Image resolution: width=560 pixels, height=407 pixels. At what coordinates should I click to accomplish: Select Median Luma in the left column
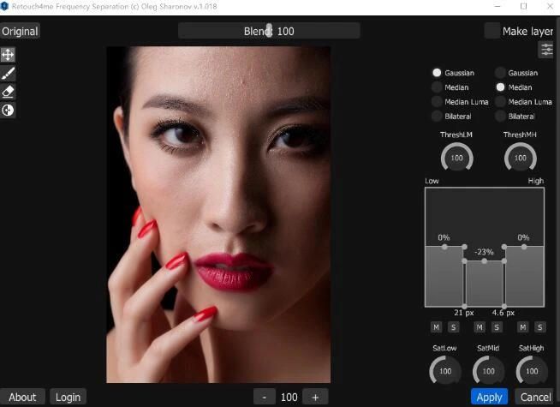437,102
